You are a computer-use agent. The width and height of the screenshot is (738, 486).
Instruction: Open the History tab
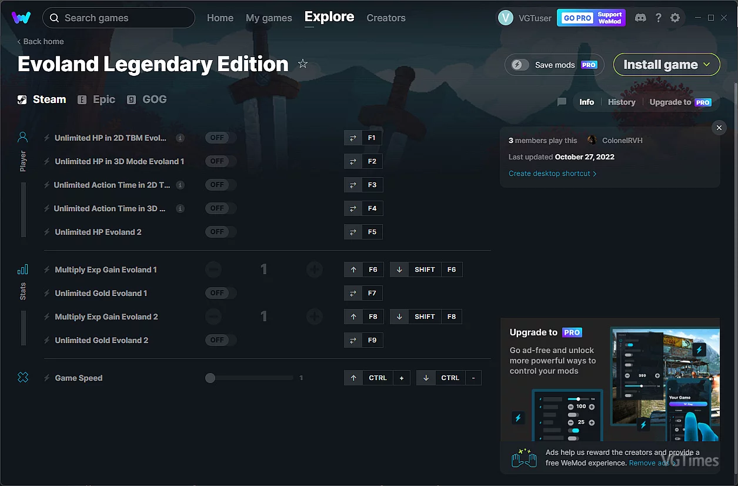click(x=622, y=102)
